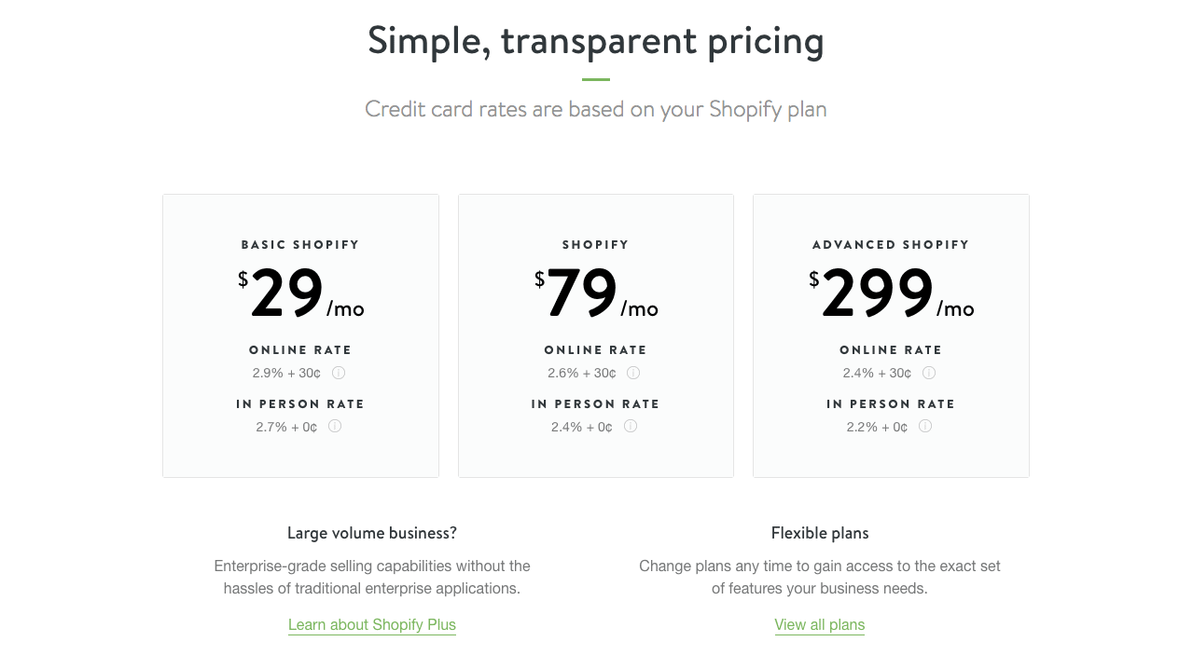
Task: Open the View all plans link
Action: tap(820, 625)
